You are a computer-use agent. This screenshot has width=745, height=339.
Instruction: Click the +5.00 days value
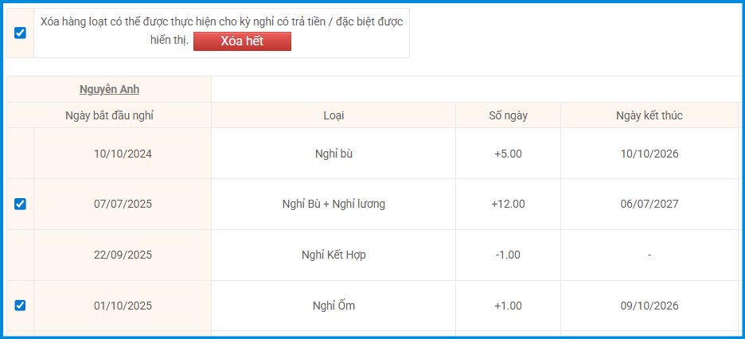(508, 154)
